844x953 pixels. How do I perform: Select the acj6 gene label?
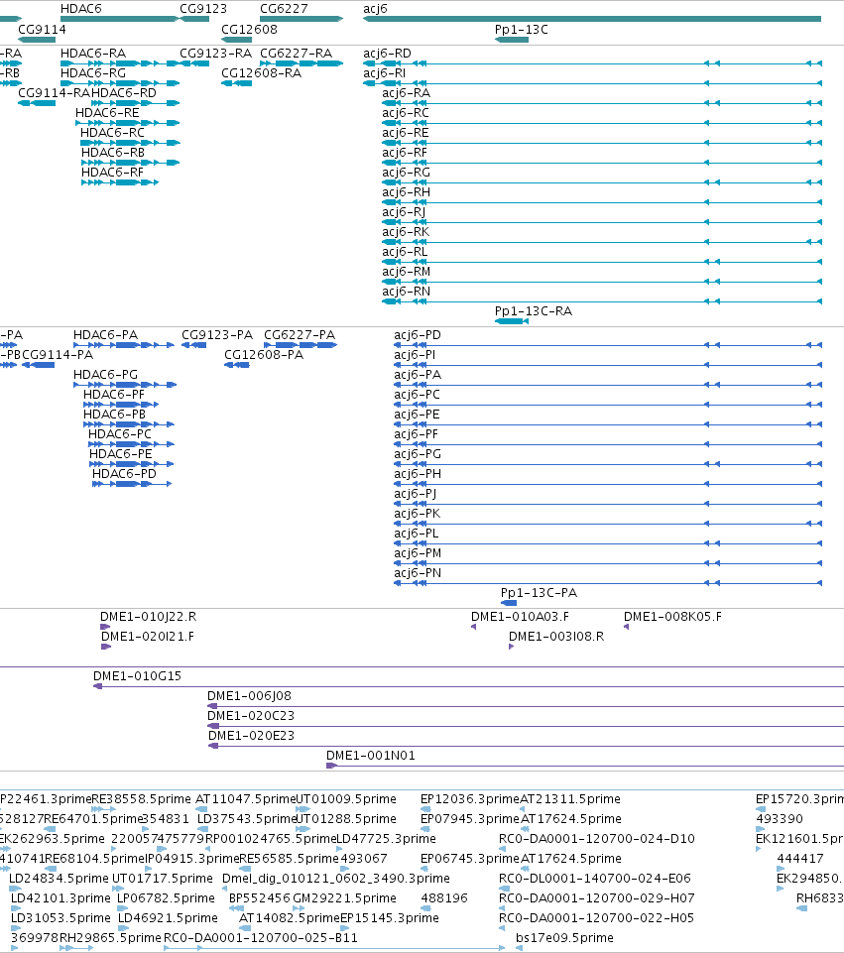[x=375, y=9]
